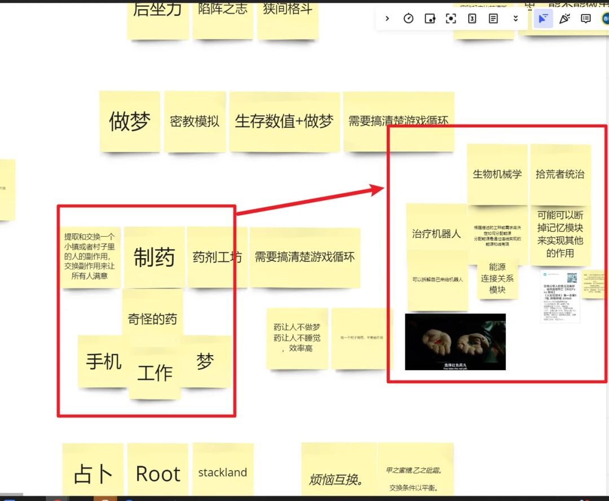Select the red and blue pill image

455,342
